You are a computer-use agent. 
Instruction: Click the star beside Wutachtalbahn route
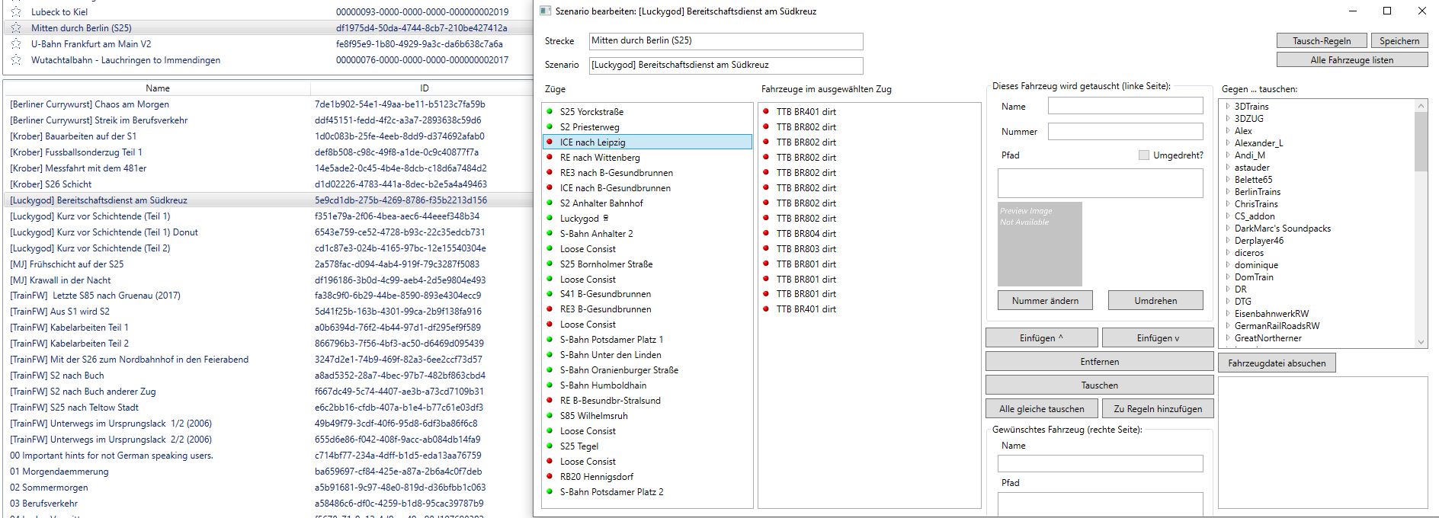click(16, 60)
